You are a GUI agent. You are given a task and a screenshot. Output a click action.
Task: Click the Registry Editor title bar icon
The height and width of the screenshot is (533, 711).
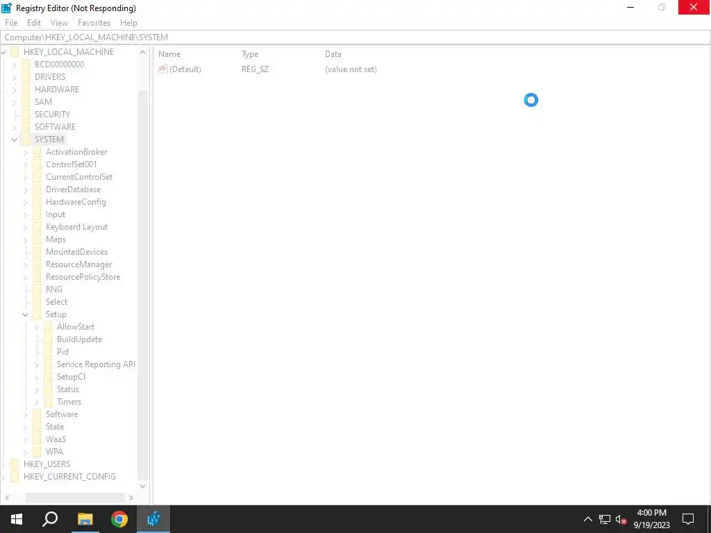point(6,8)
